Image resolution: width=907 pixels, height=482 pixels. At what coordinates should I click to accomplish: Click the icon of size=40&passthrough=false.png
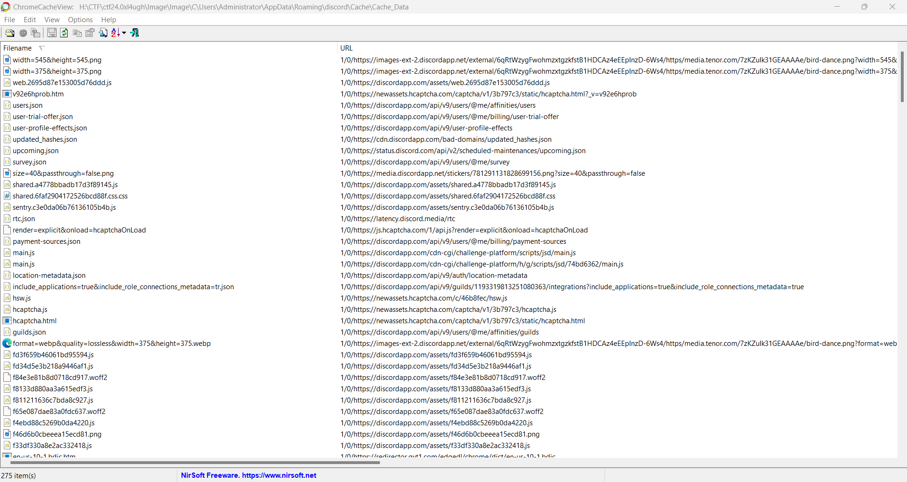coord(7,173)
